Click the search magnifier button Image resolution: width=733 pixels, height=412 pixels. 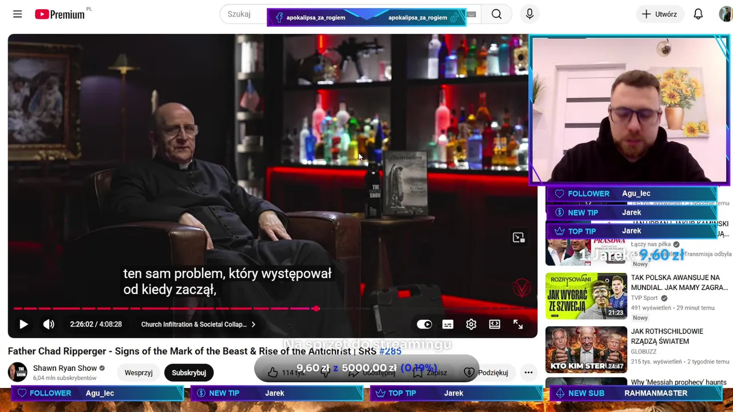click(496, 14)
